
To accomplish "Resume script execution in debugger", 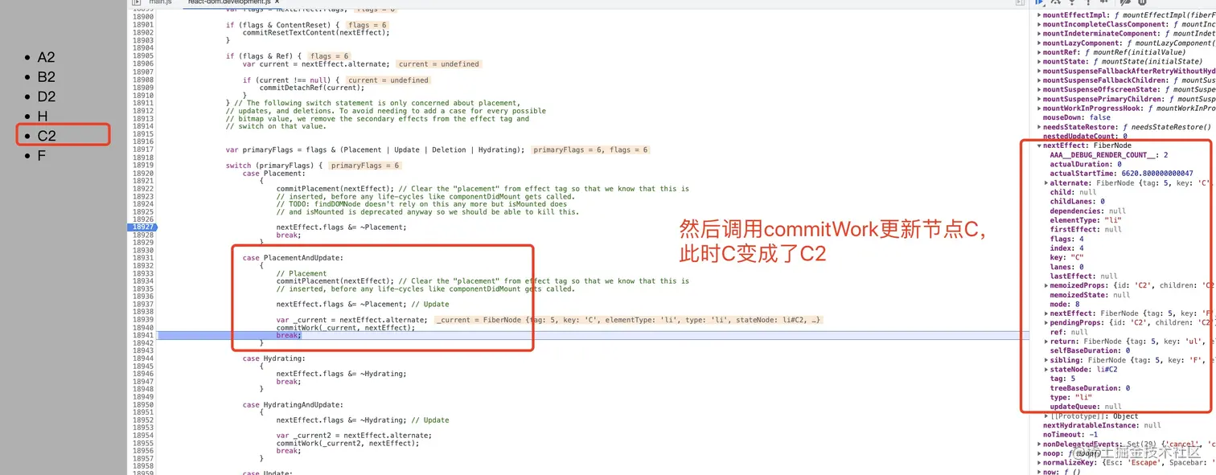I will [x=1039, y=2].
